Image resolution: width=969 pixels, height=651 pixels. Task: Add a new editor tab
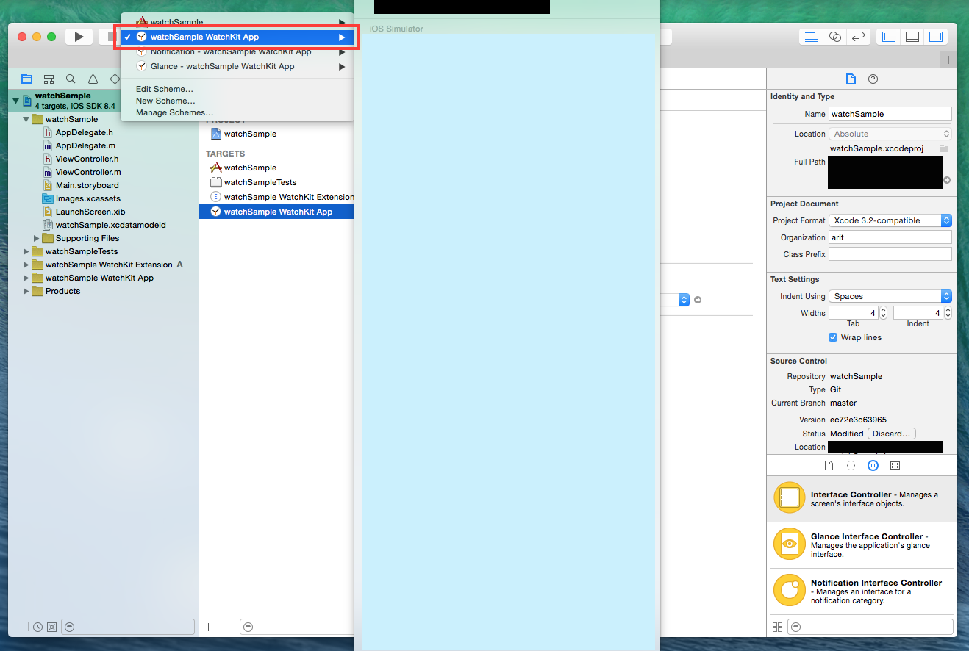(948, 60)
